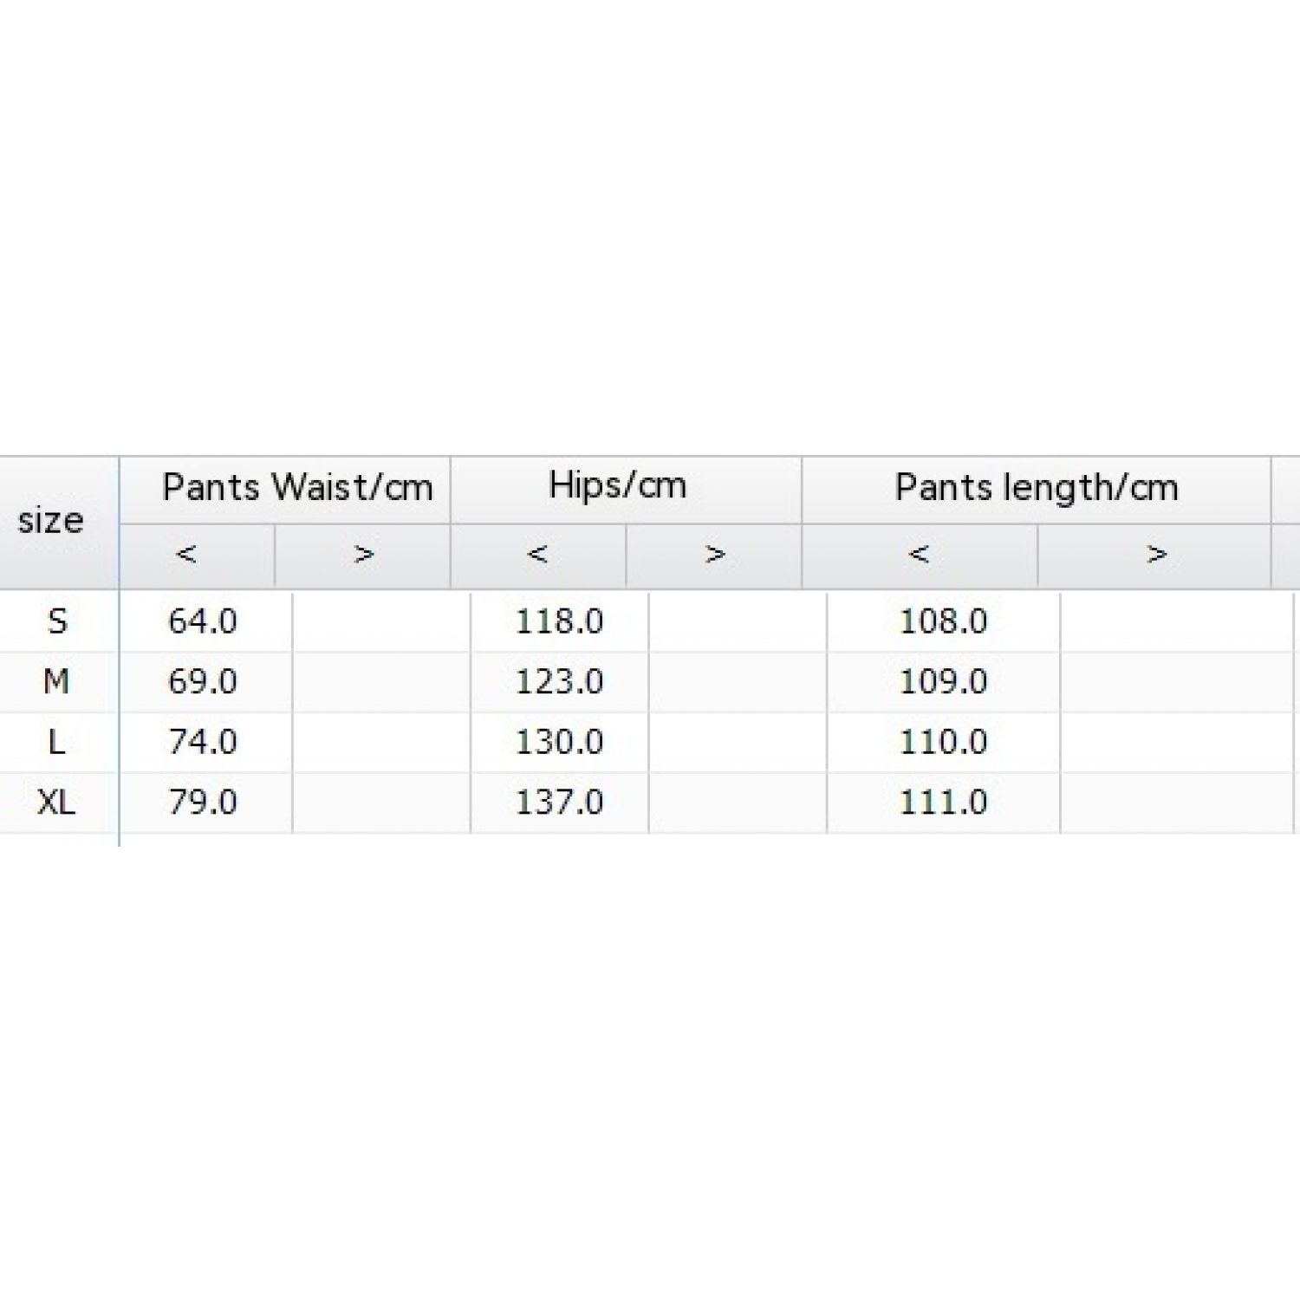The width and height of the screenshot is (1300, 1300).
Task: Click the greater-than symbol under Hips/cm
Action: (715, 554)
